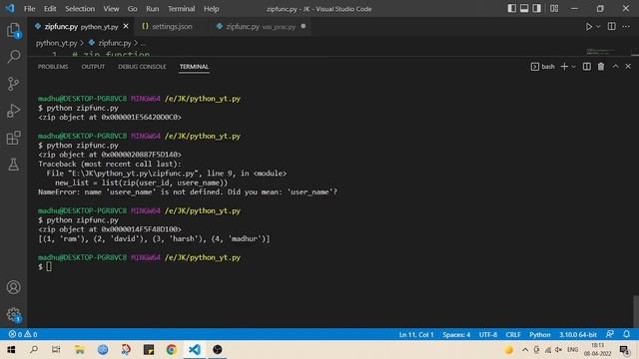639x359 pixels.
Task: Open the Search view in activity bar
Action: tap(13, 57)
